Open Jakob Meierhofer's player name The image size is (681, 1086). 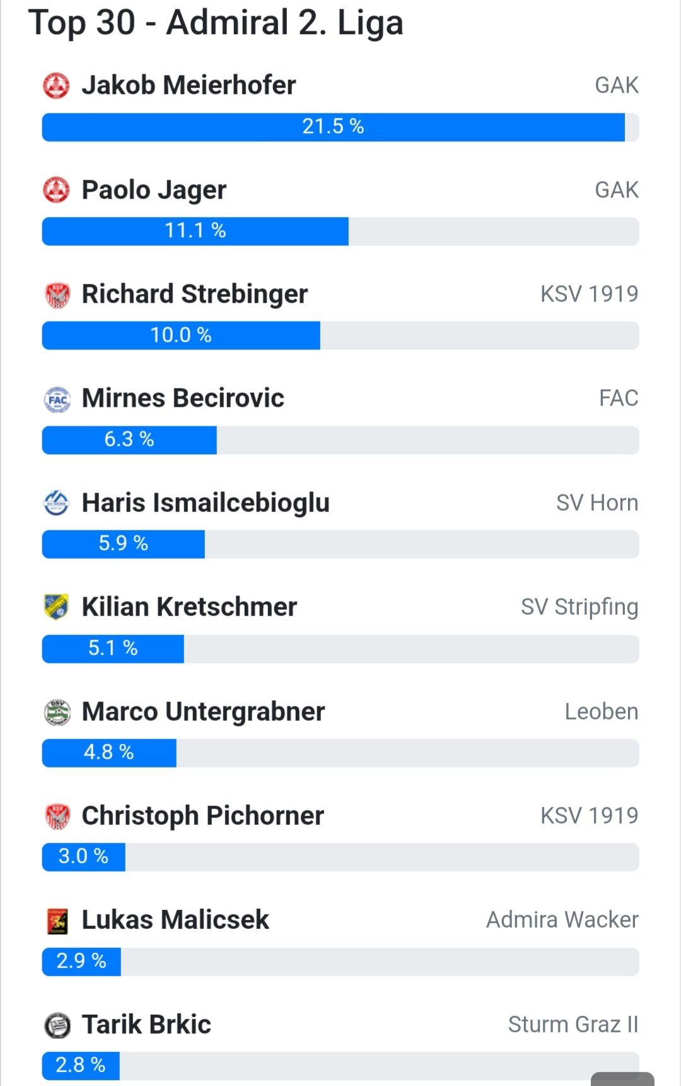[x=189, y=85]
